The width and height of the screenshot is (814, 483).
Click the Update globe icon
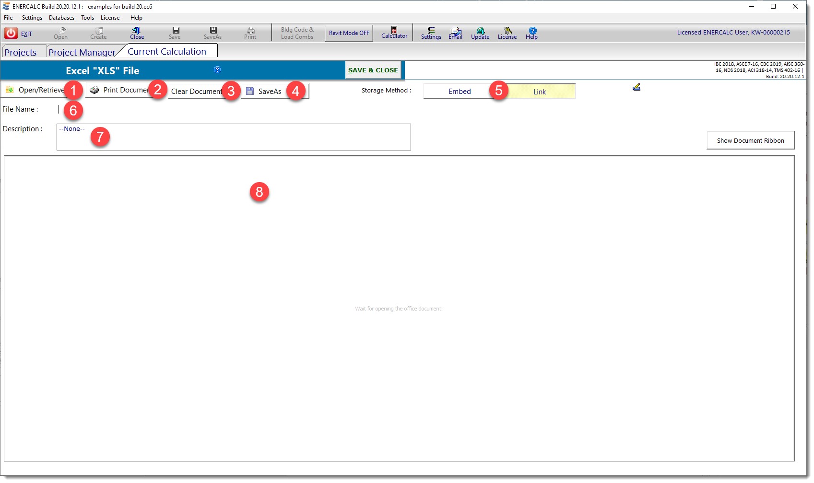(480, 33)
